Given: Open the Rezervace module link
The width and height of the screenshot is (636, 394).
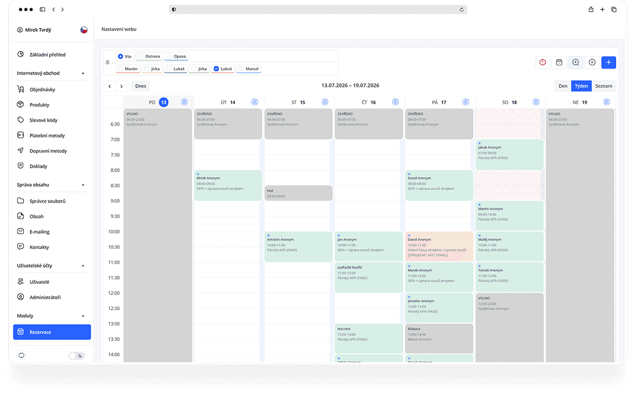Looking at the screenshot, I should (x=52, y=332).
